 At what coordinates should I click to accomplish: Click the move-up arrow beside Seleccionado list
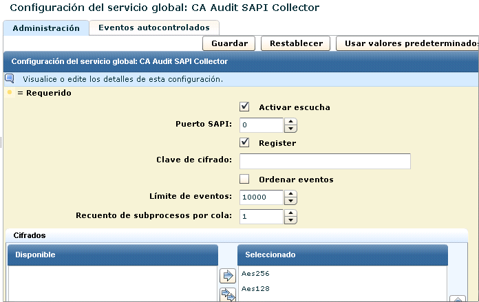(x=457, y=299)
